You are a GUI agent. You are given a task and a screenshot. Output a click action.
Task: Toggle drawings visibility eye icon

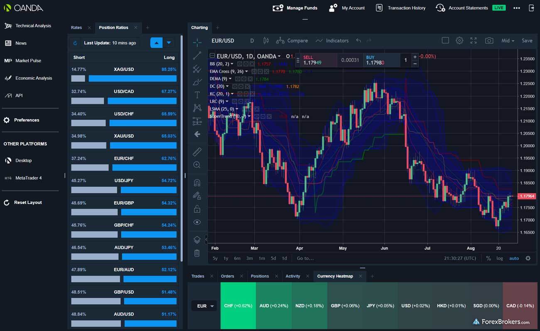point(197,222)
